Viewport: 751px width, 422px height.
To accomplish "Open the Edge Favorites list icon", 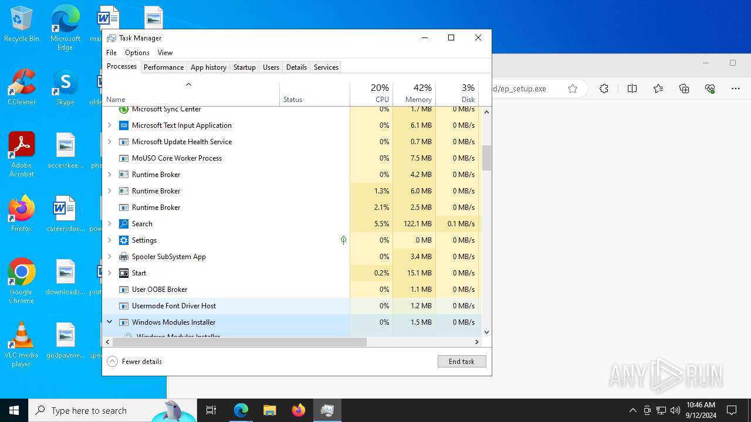I will [658, 89].
